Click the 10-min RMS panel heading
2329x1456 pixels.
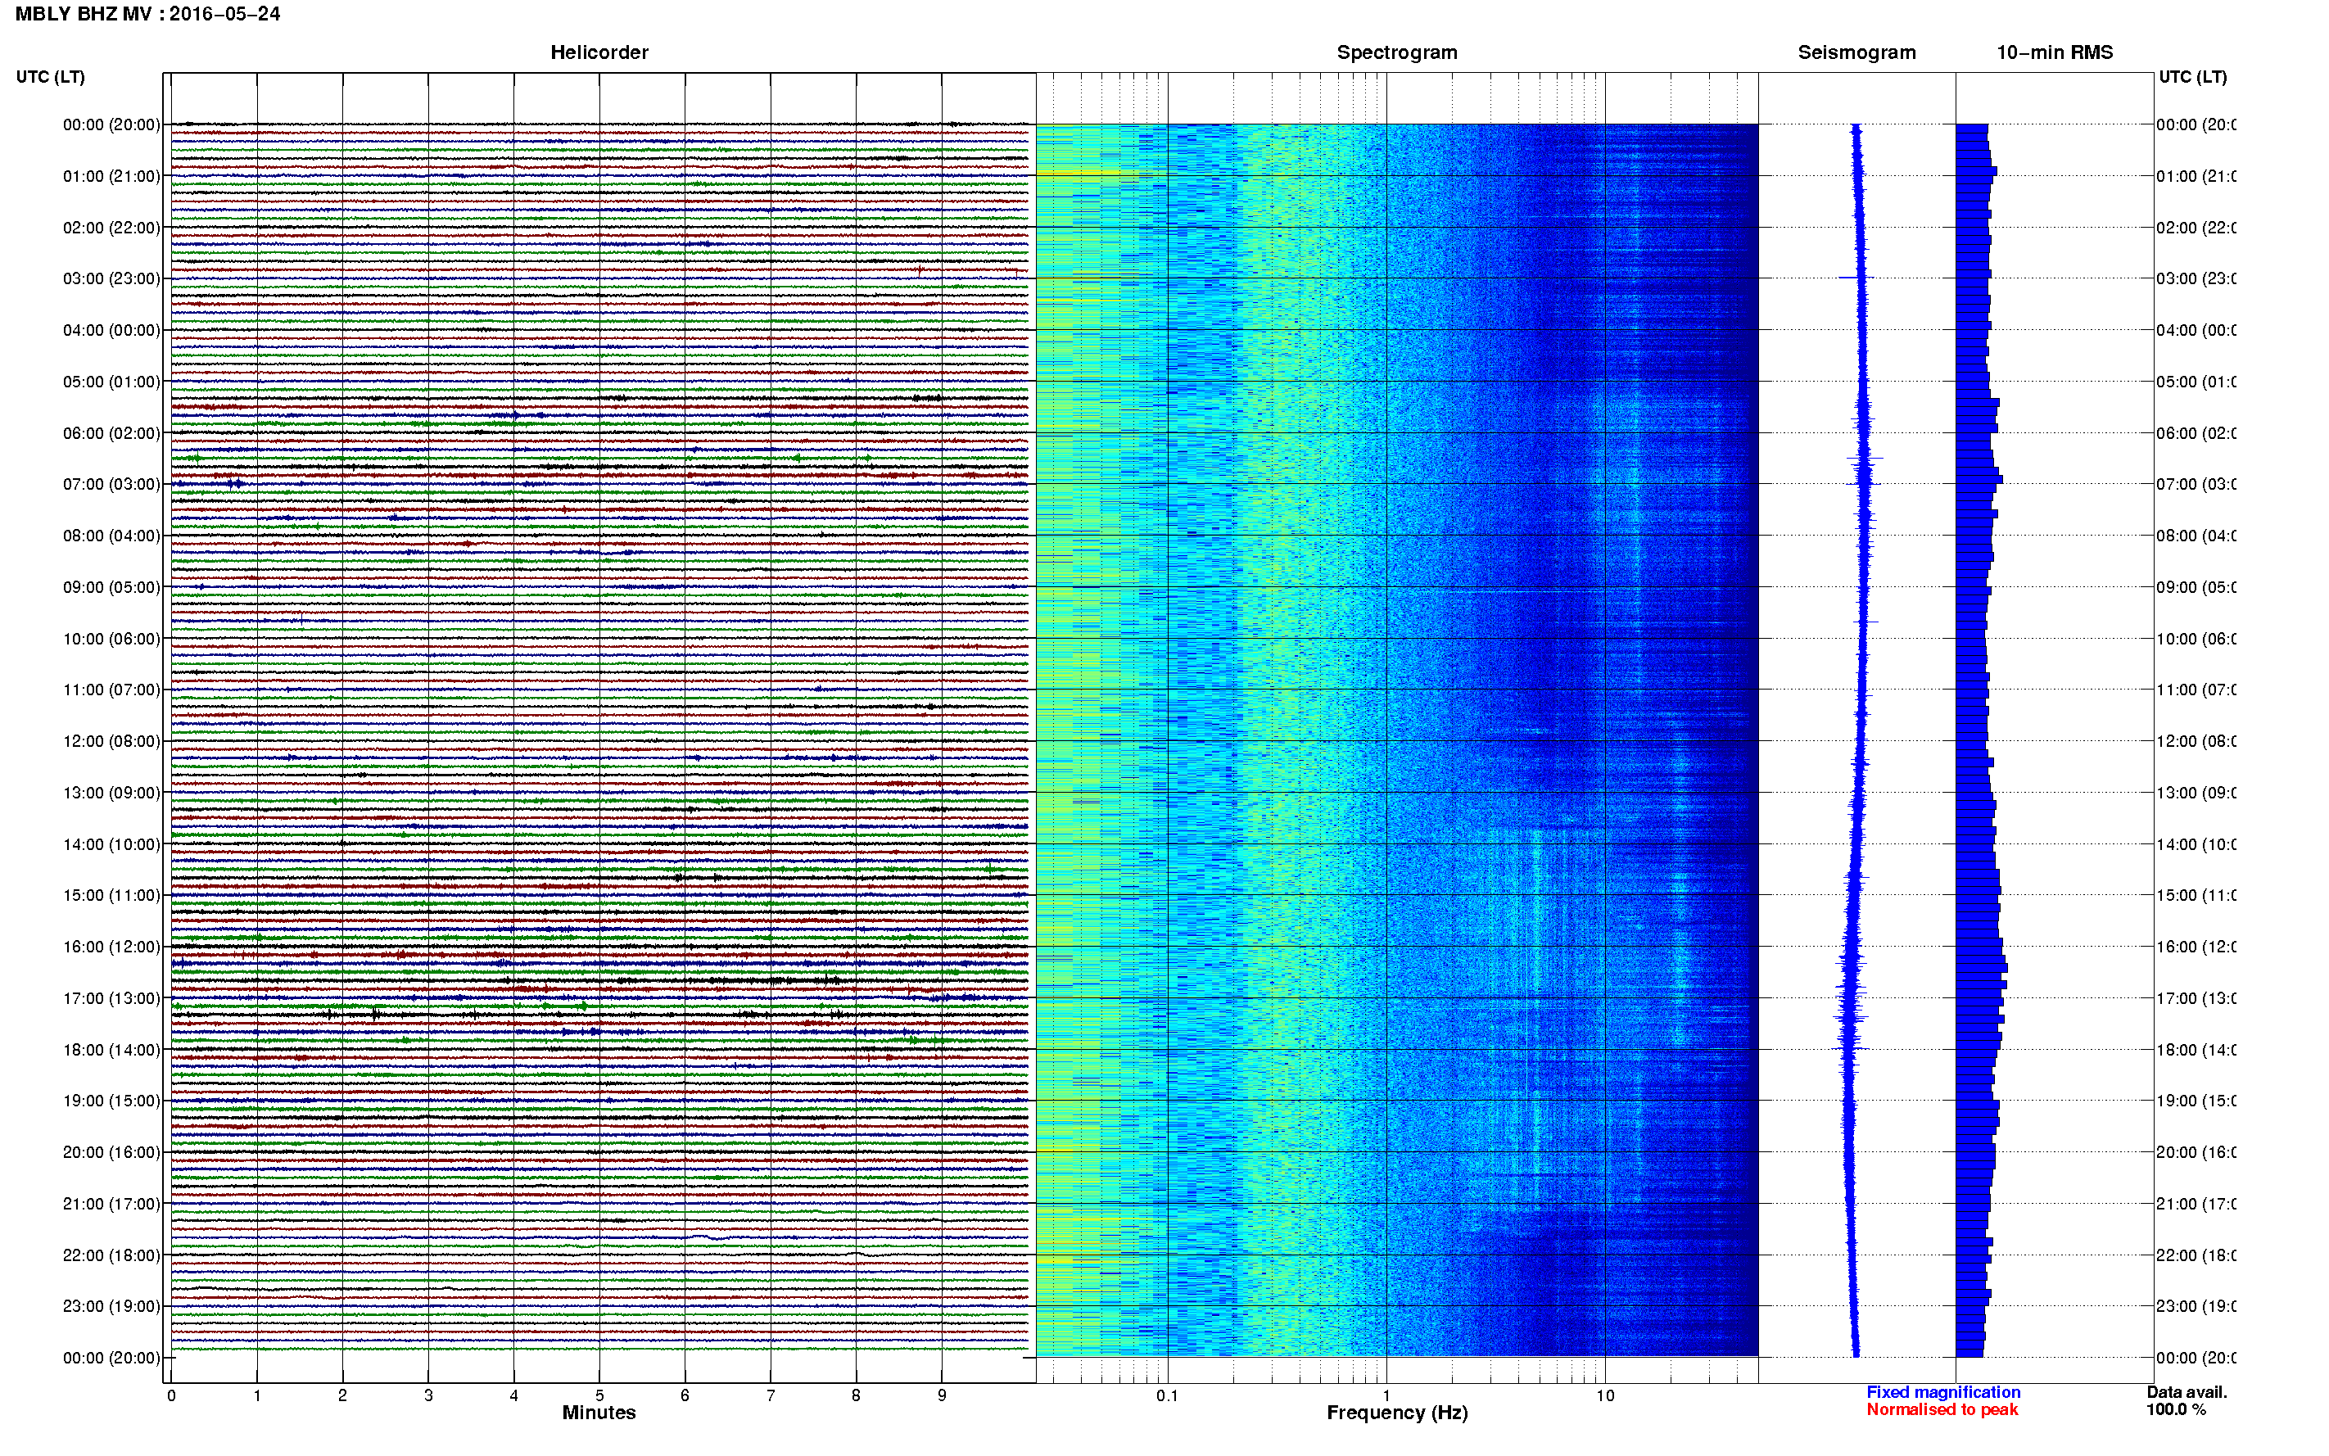click(x=2055, y=52)
